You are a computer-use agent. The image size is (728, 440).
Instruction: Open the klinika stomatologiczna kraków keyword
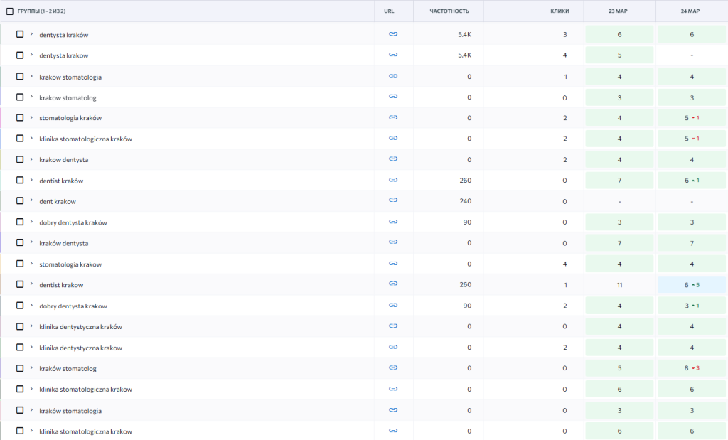(x=85, y=139)
